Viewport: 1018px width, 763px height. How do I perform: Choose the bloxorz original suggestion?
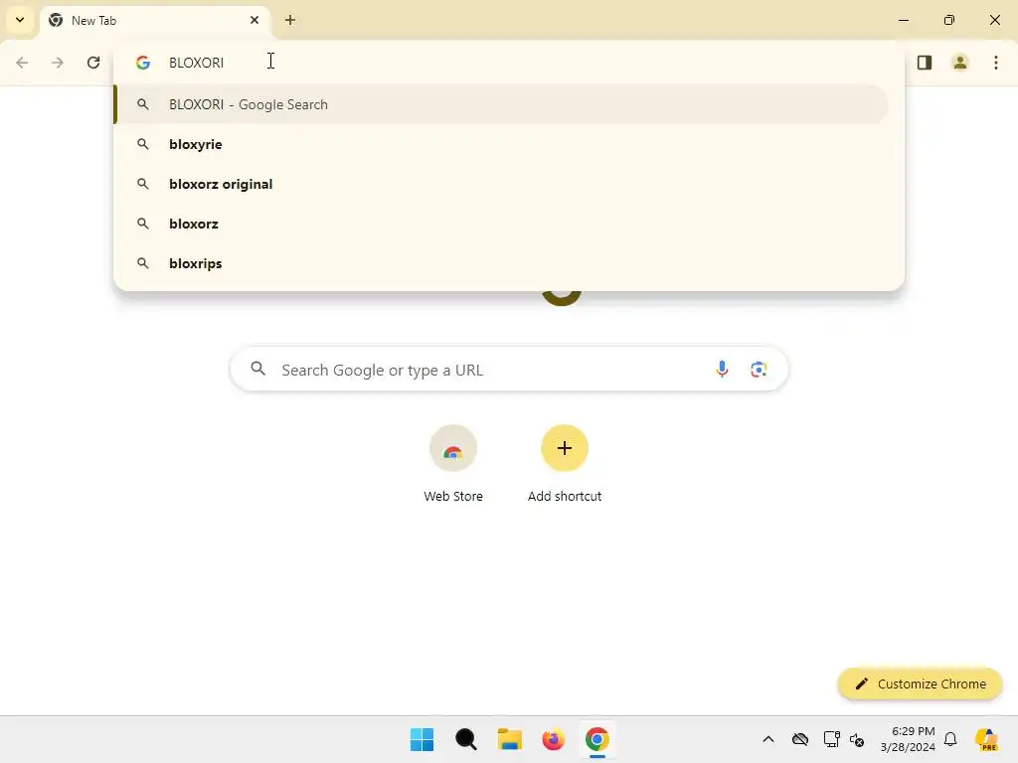[x=501, y=184]
